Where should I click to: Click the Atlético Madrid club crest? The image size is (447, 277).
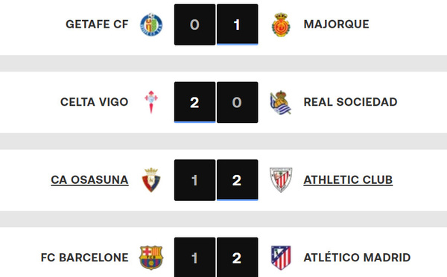pyautogui.click(x=281, y=258)
